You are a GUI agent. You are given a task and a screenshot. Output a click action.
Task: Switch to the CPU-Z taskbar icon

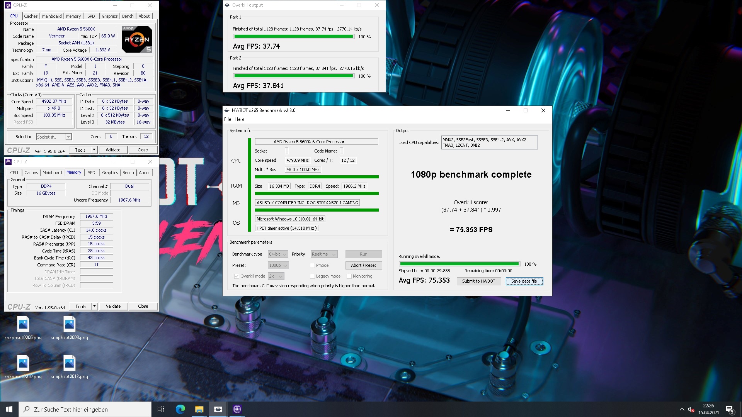click(x=237, y=409)
